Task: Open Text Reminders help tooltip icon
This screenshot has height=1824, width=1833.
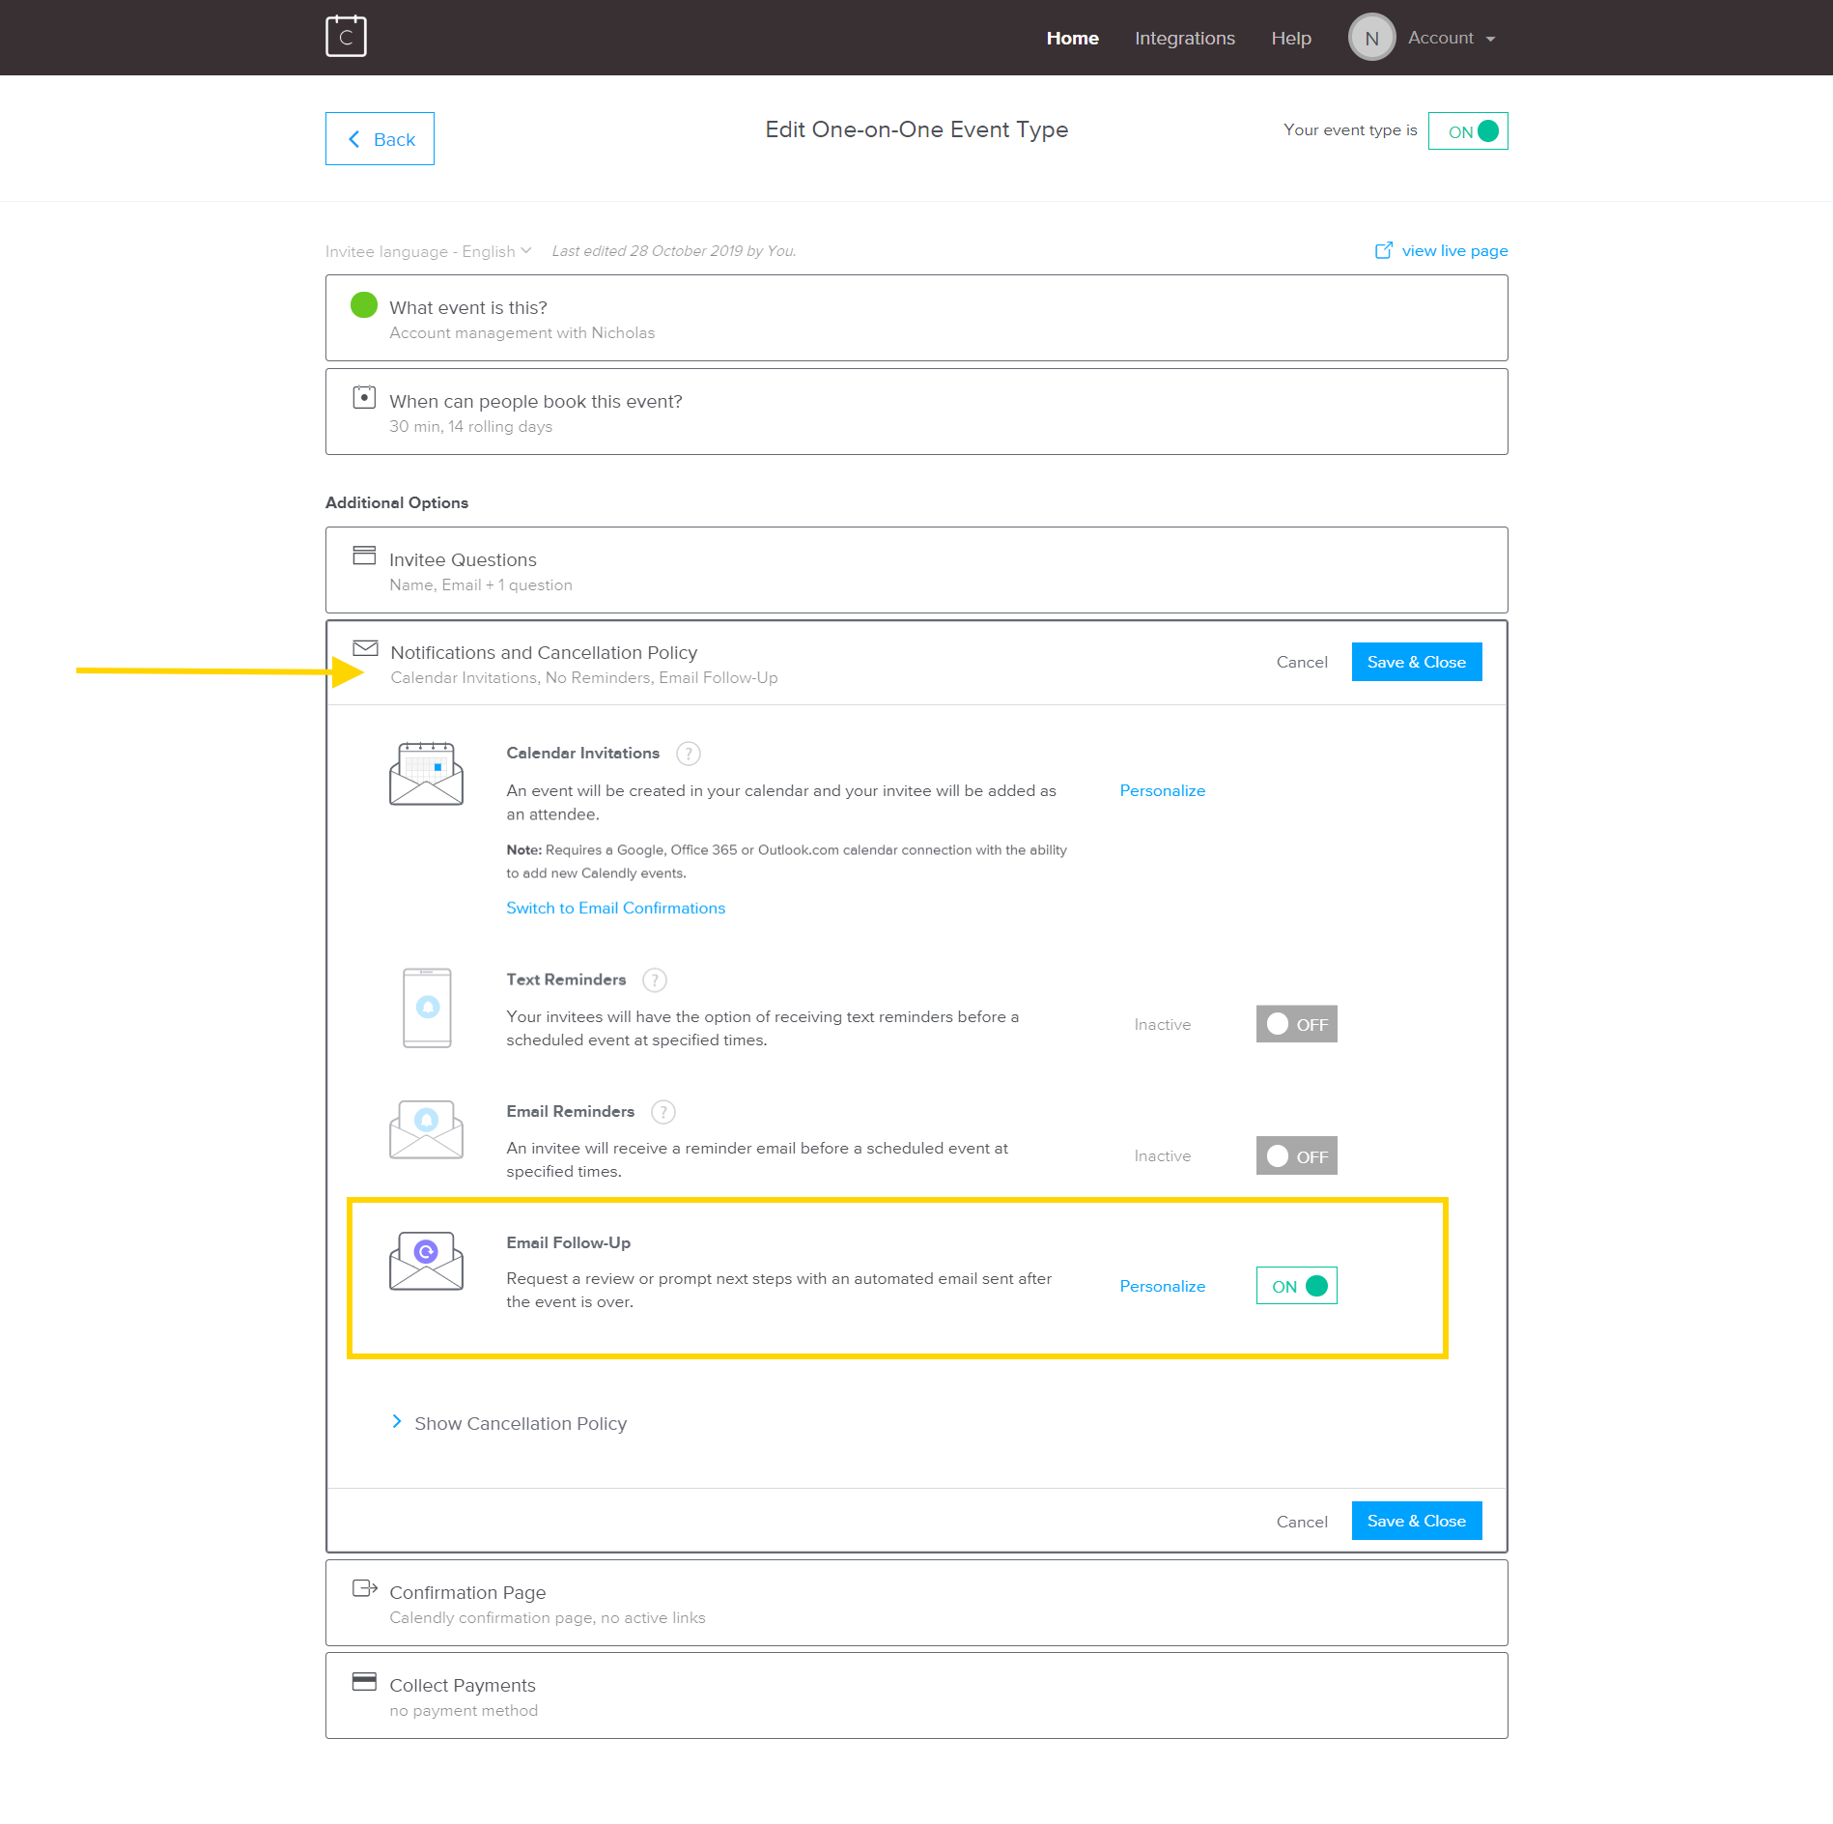Action: click(654, 981)
